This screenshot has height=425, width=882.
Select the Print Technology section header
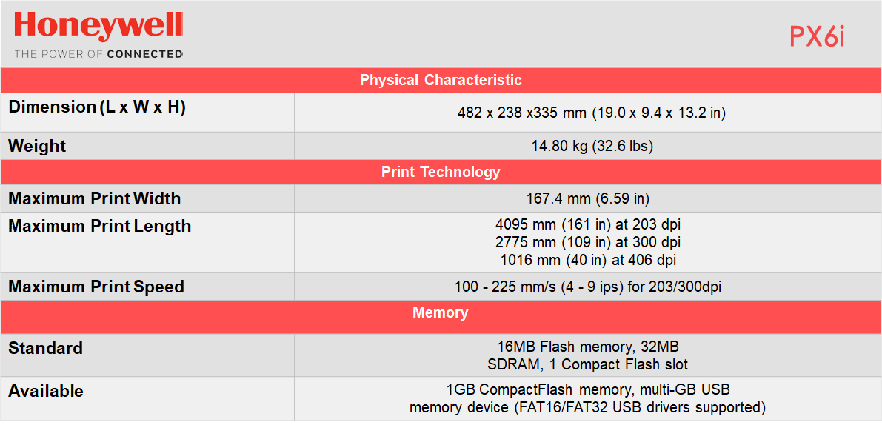[x=441, y=172]
